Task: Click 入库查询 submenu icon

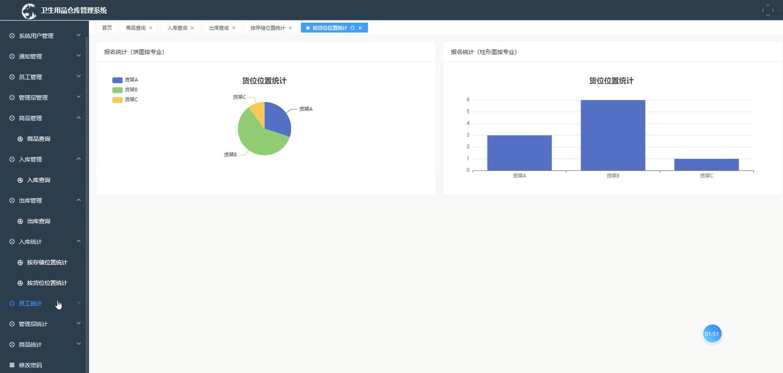Action: (x=20, y=180)
